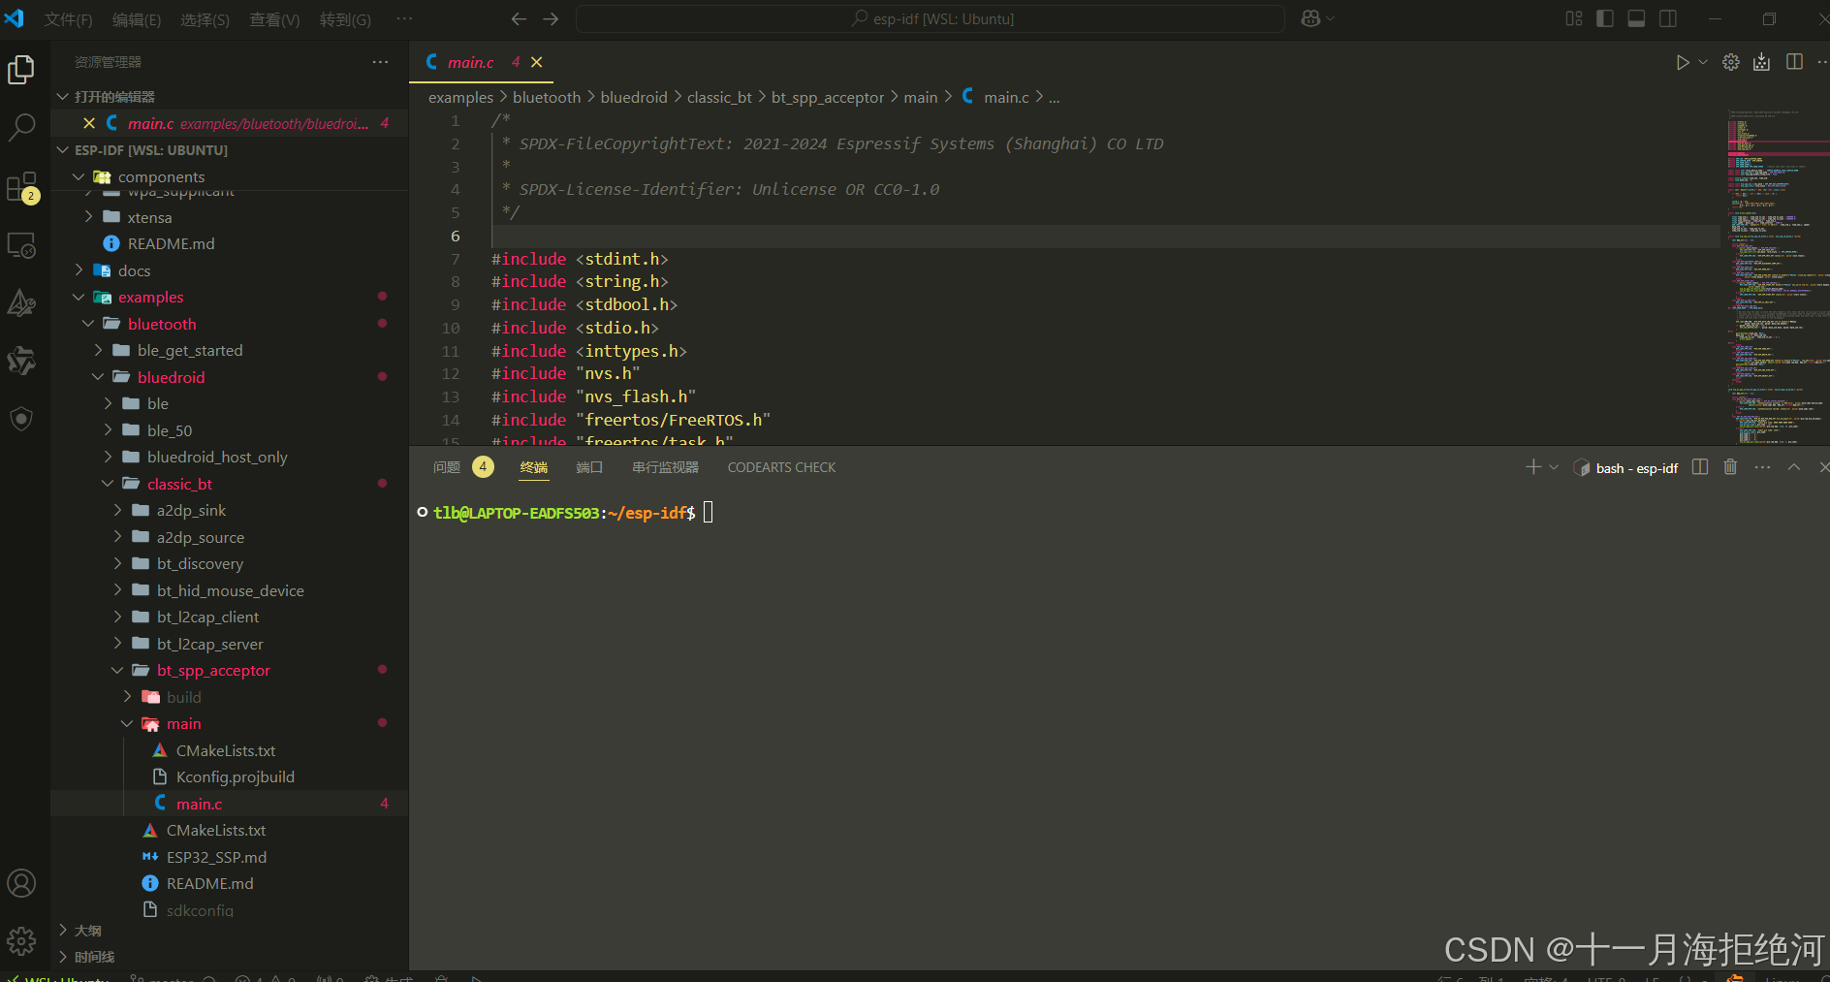Screen dimensions: 1830x982
Task: Click the esp-idf command center search box
Action: pos(931,18)
